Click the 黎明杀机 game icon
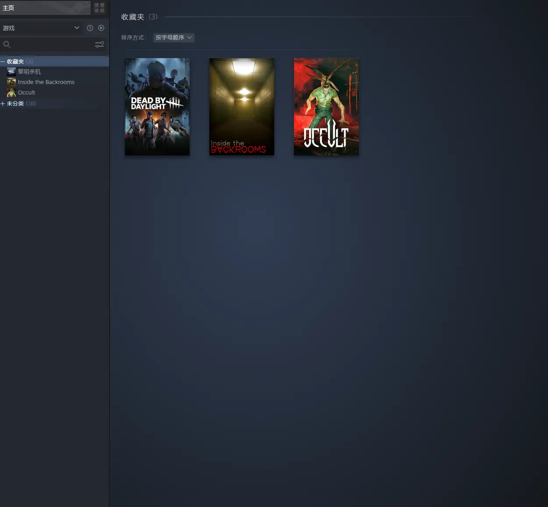 (x=11, y=72)
